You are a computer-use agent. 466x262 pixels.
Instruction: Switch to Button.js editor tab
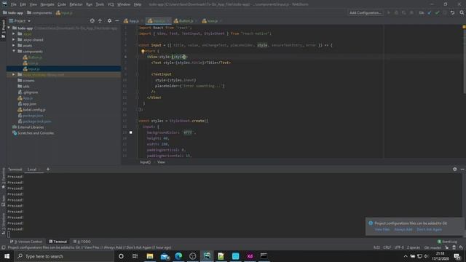pos(186,21)
